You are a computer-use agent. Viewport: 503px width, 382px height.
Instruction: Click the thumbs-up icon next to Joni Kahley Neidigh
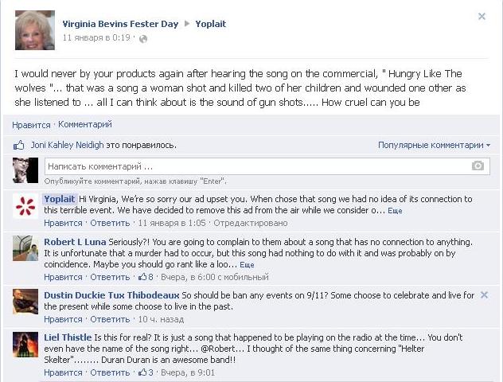point(19,146)
